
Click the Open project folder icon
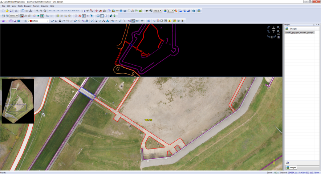tap(7, 11)
